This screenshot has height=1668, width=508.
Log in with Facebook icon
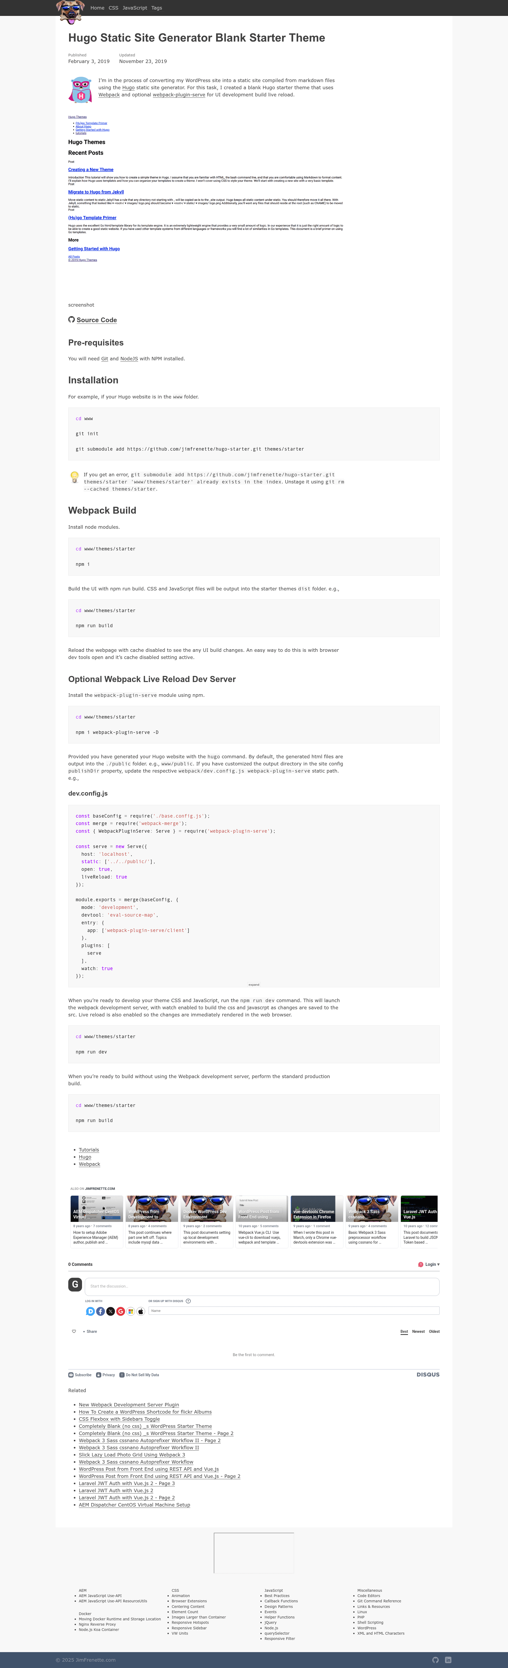click(100, 1311)
